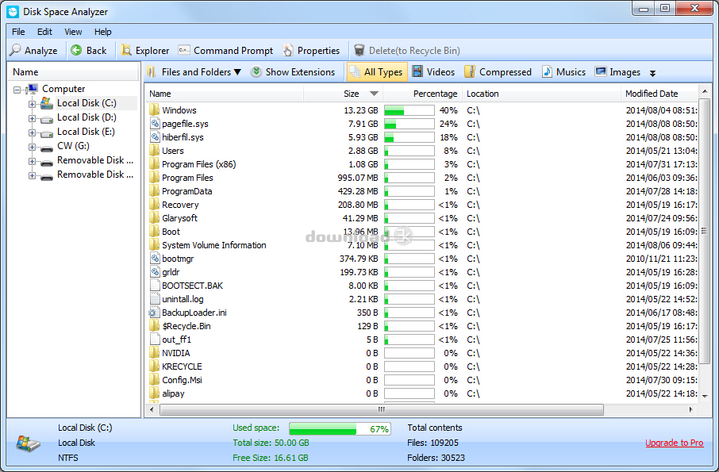Sort by the Location column header
This screenshot has height=472, width=719.
point(541,94)
